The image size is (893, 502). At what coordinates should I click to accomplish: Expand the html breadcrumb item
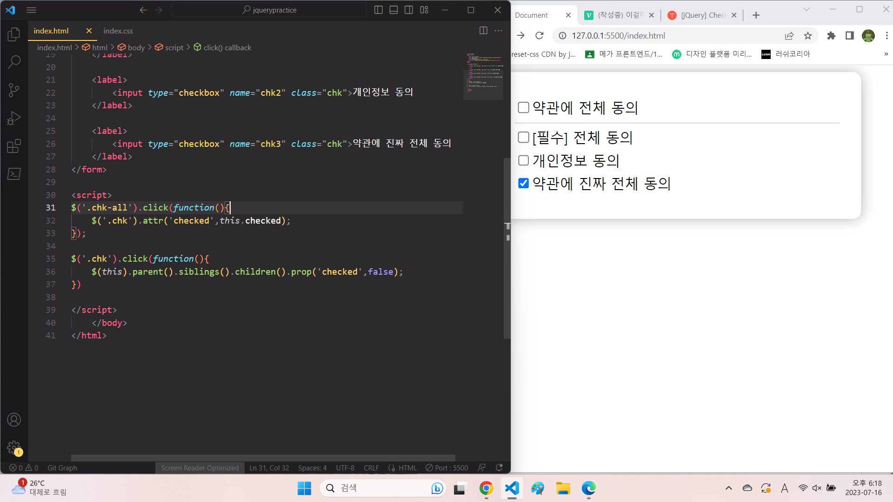pos(95,47)
